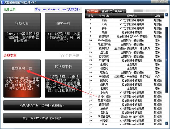Select the 火山 platform row

tap(125, 24)
